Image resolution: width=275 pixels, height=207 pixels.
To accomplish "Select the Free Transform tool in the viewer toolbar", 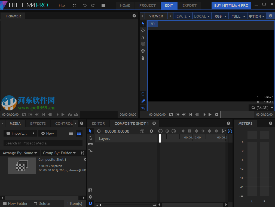I will click(x=143, y=44).
